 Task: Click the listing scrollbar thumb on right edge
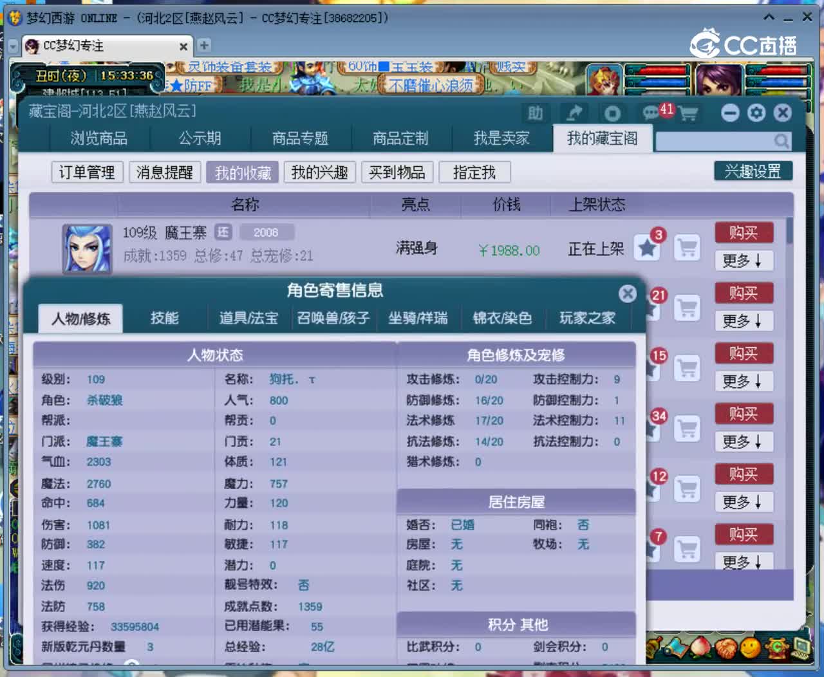[789, 230]
